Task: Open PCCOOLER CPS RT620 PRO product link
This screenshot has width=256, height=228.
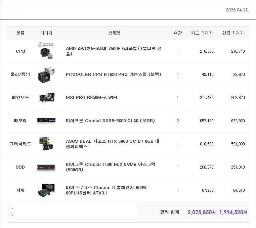Action: [114, 75]
